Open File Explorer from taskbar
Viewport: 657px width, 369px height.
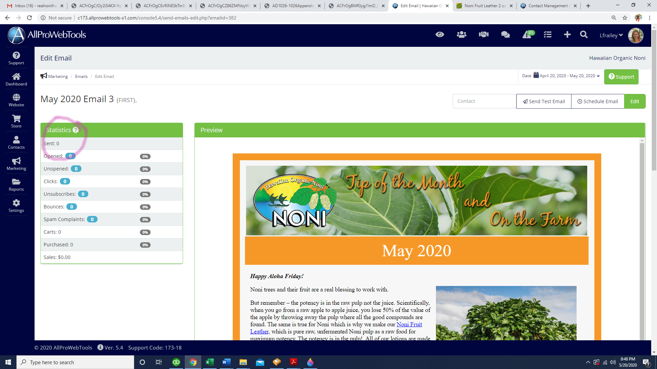coord(243,362)
